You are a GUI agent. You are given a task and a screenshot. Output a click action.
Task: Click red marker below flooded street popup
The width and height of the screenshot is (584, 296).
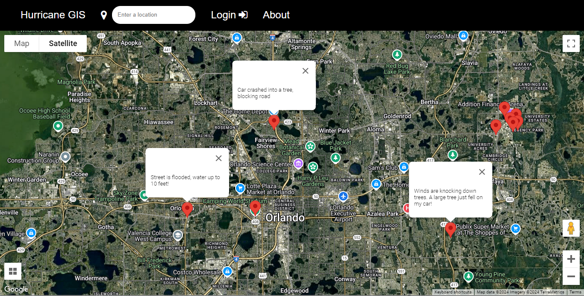pyautogui.click(x=187, y=209)
